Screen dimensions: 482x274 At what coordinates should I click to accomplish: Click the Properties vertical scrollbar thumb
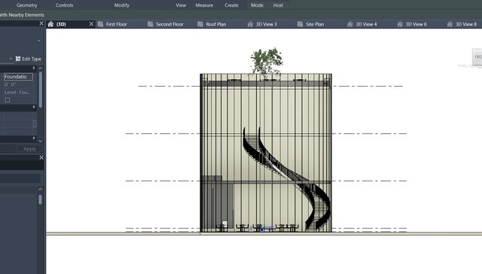(x=40, y=90)
